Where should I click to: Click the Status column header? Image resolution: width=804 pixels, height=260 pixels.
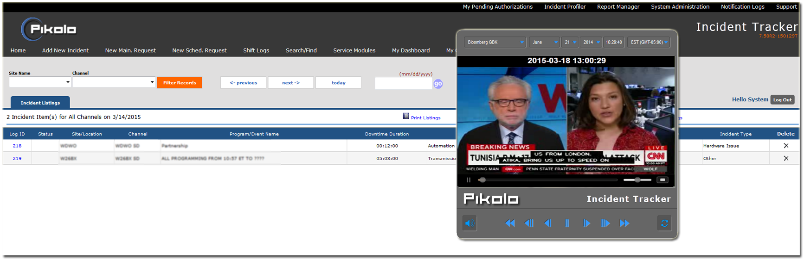(45, 134)
